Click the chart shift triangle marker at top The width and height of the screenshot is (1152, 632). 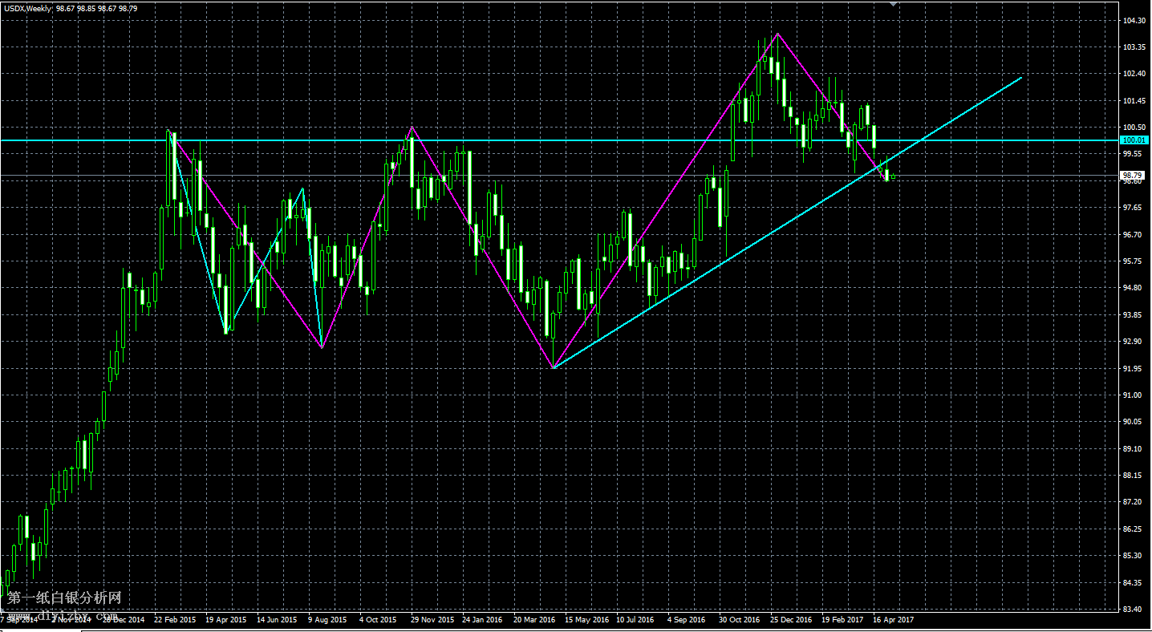894,3
